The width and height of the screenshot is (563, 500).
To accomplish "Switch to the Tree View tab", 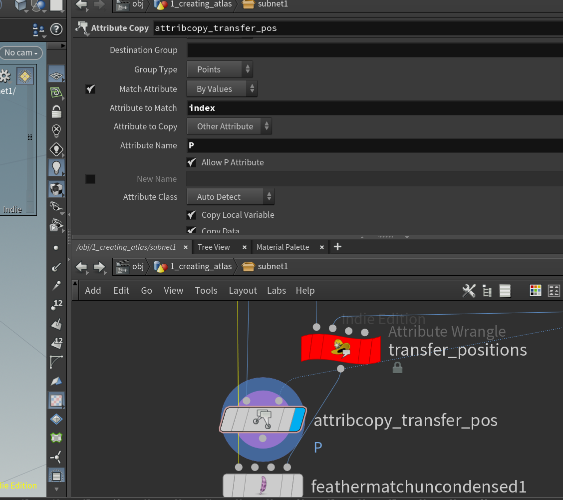I will tap(215, 247).
